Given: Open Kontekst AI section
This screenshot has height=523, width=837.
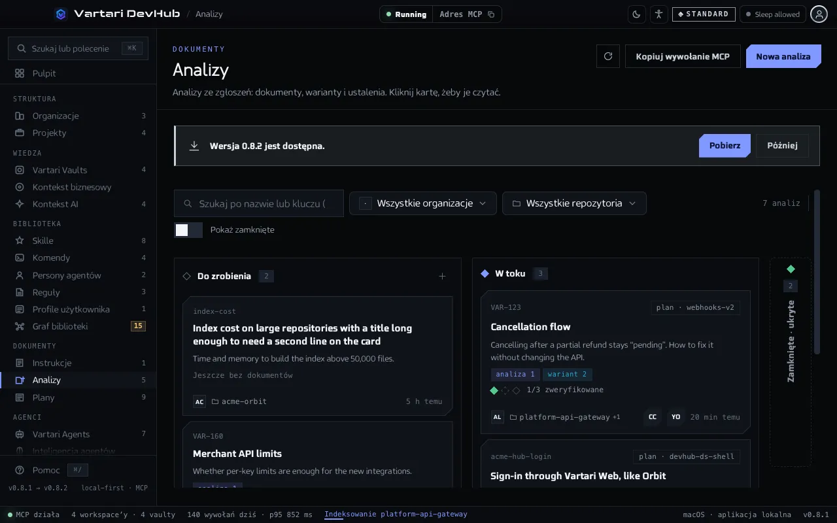Looking at the screenshot, I should [x=78, y=204].
